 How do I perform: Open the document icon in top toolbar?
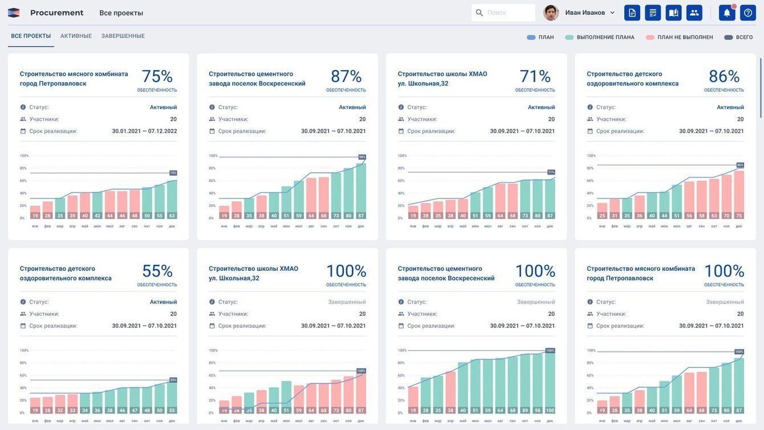click(632, 13)
